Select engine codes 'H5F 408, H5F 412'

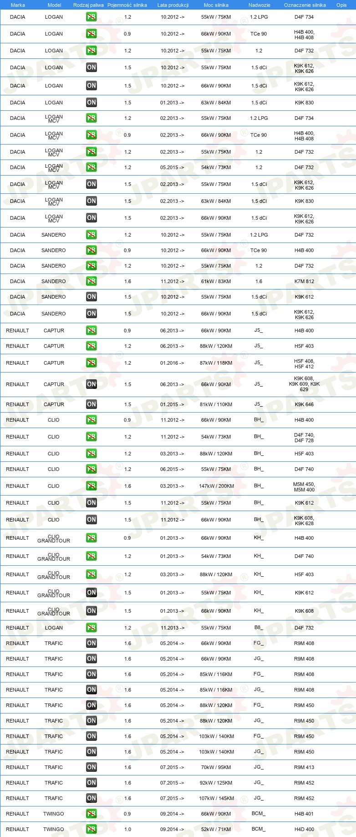pyautogui.click(x=304, y=364)
